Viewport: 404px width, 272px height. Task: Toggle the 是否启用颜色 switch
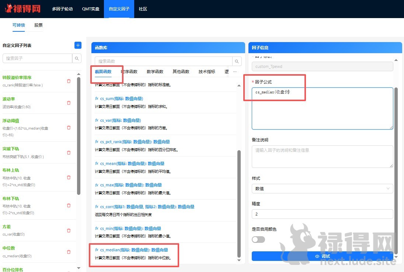(258, 240)
